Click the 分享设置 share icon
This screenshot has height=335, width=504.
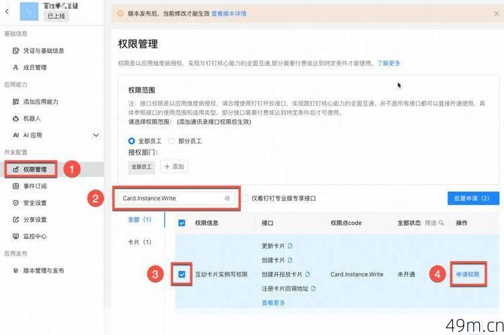15,220
